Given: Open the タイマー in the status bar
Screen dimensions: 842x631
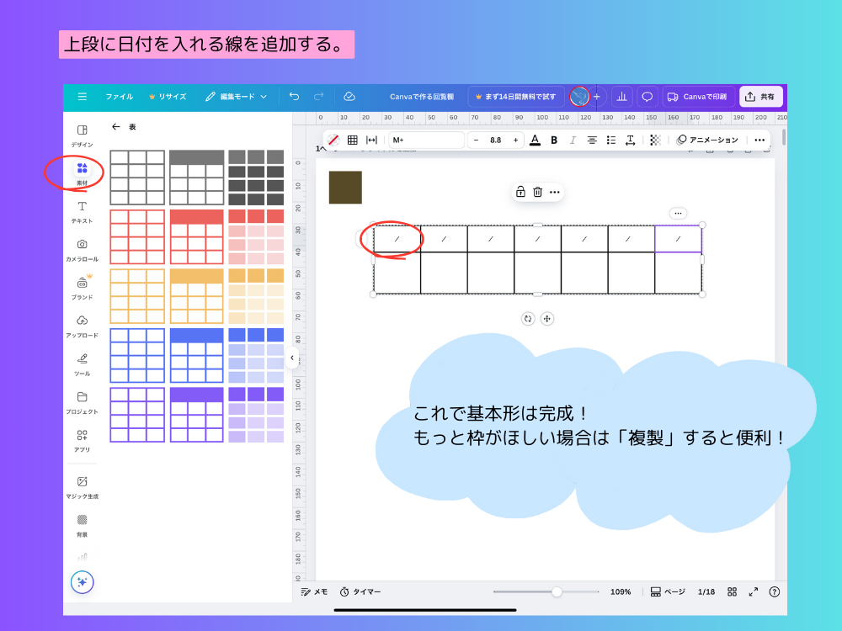Looking at the screenshot, I should pyautogui.click(x=360, y=591).
